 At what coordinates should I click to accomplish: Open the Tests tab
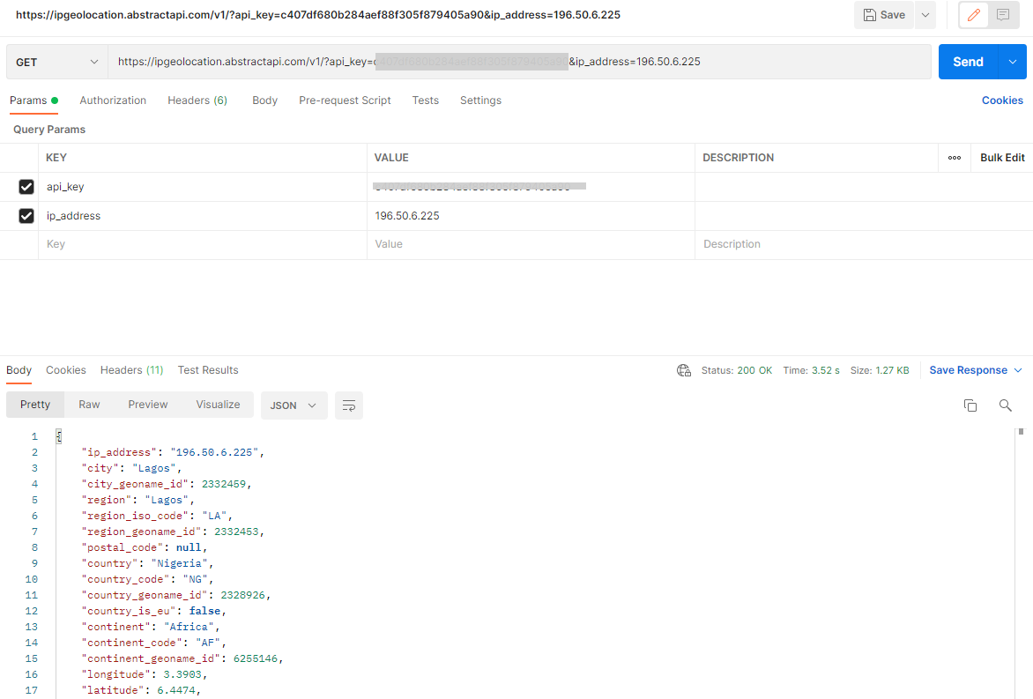point(426,100)
